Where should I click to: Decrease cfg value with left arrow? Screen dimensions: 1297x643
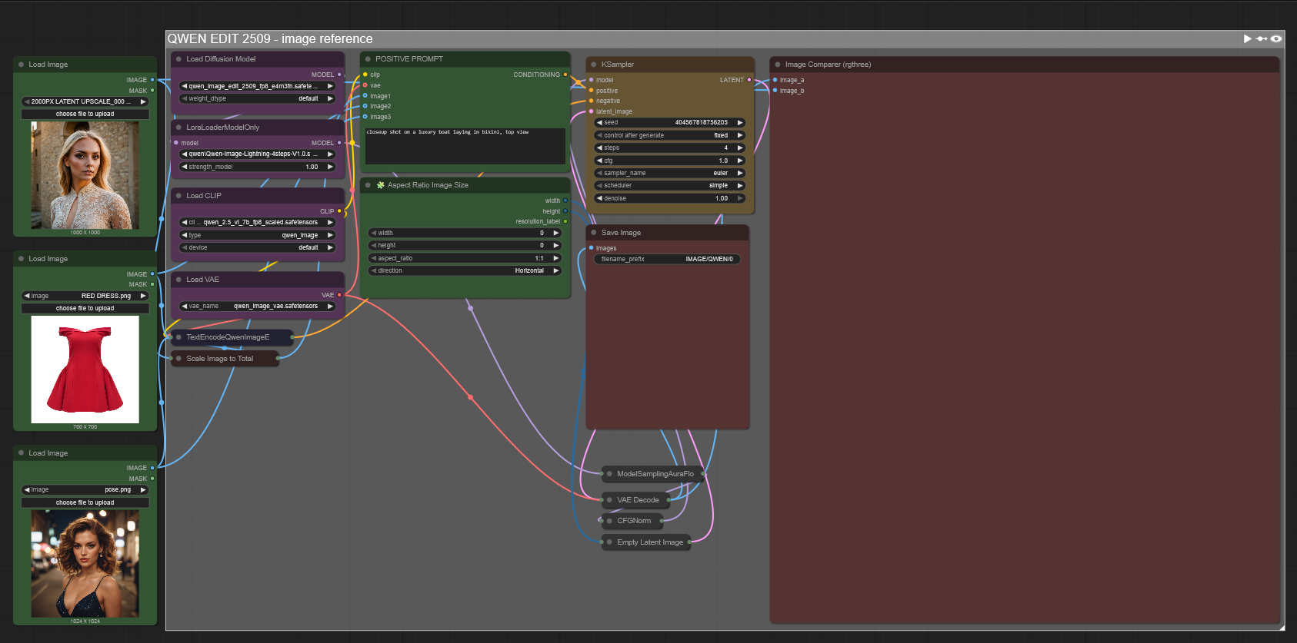599,161
